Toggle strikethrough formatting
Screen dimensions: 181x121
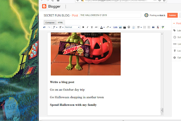(96, 27)
